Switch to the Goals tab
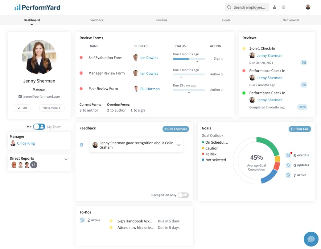321x249 pixels. 226,20
